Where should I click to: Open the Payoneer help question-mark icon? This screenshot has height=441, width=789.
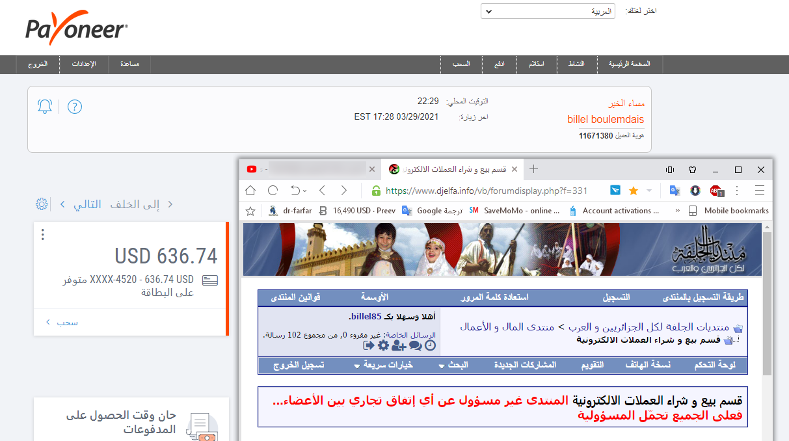pyautogui.click(x=75, y=107)
